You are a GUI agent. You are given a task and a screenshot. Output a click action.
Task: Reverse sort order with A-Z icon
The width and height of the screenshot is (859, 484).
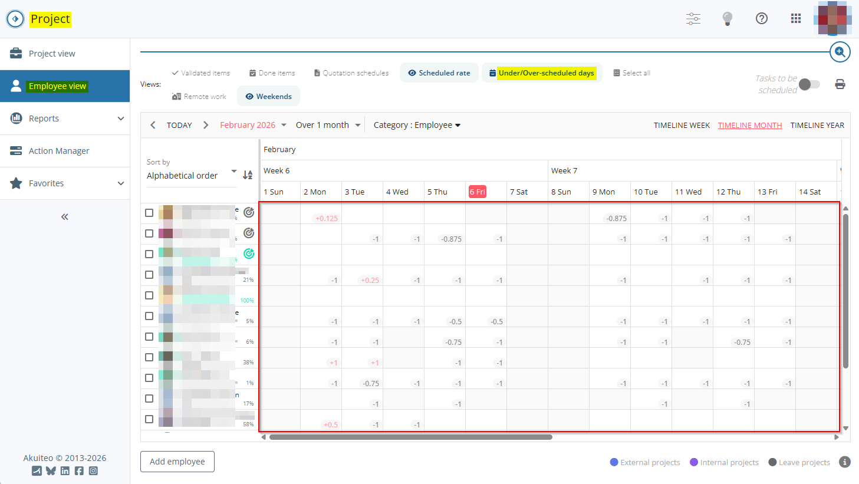tap(248, 175)
